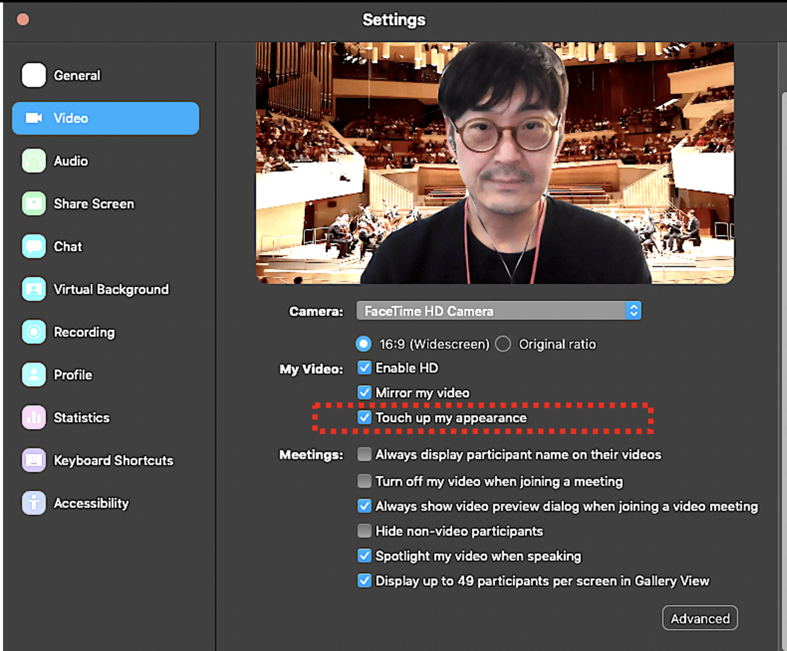Click the Virtual Background icon
The height and width of the screenshot is (651, 787).
click(34, 289)
